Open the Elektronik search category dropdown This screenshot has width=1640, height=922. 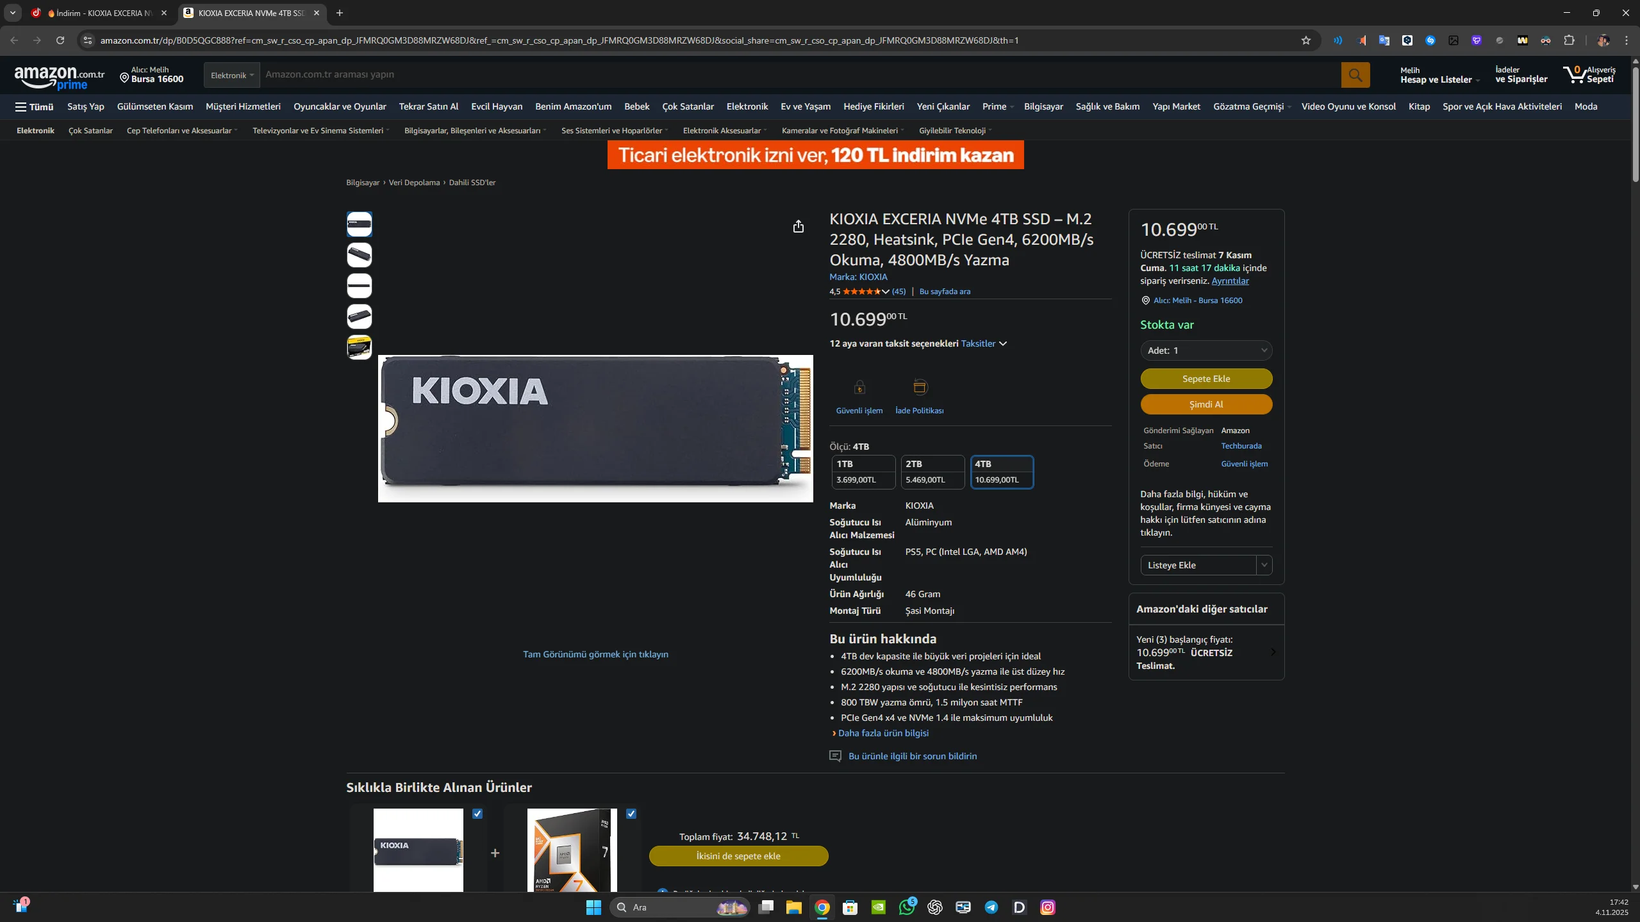pos(232,75)
